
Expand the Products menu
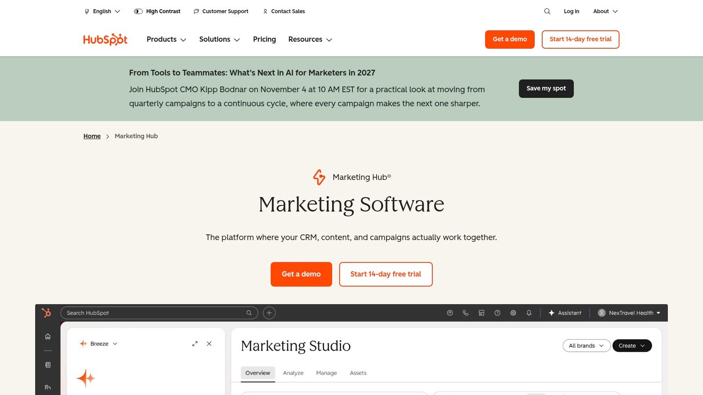click(167, 39)
